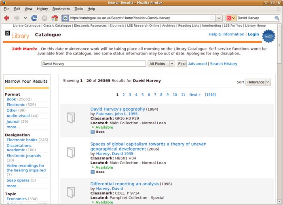Open the Sort by Relevance dropdown

click(258, 82)
